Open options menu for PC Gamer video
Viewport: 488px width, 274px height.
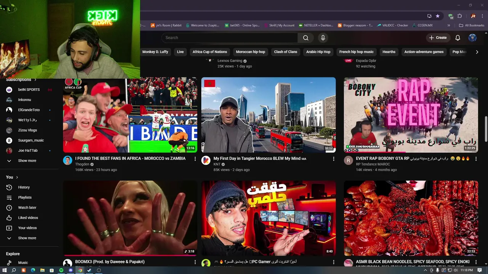pyautogui.click(x=334, y=262)
